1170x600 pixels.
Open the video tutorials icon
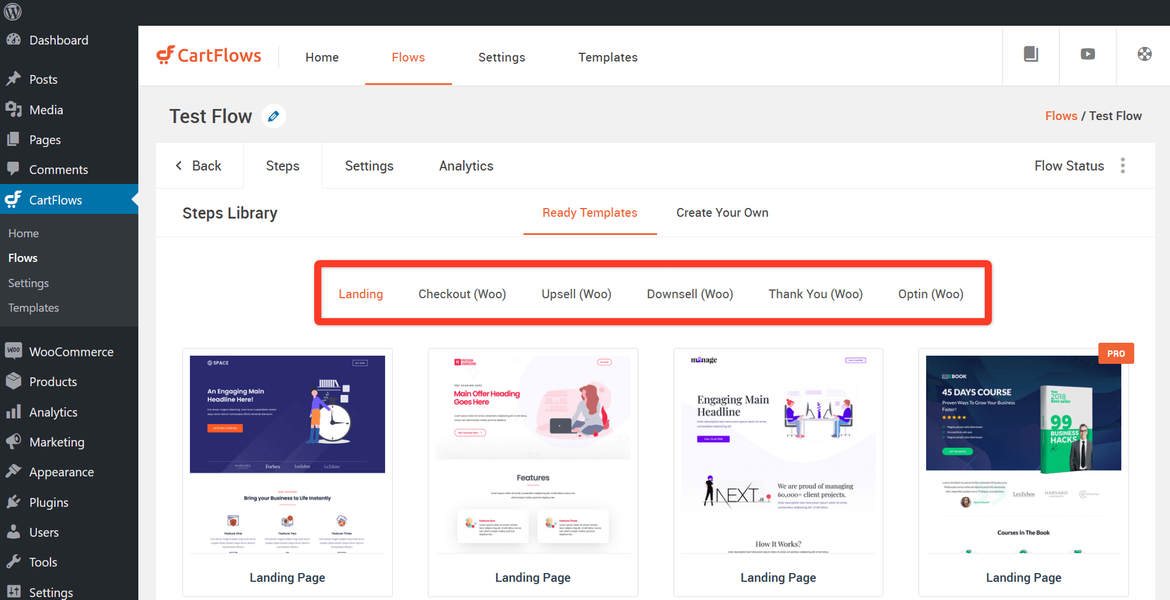pos(1087,54)
